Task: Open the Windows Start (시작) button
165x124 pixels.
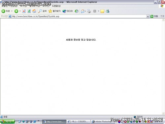Action: 7,121
